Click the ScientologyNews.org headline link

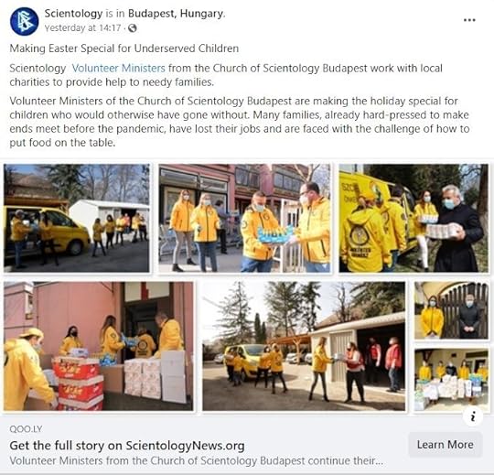[127, 446]
